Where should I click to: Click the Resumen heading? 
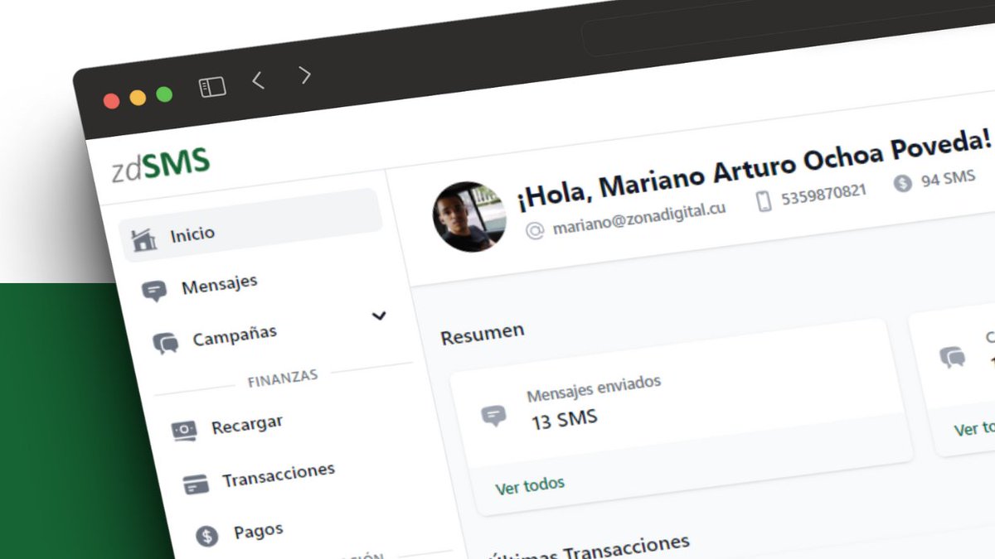pyautogui.click(x=483, y=335)
